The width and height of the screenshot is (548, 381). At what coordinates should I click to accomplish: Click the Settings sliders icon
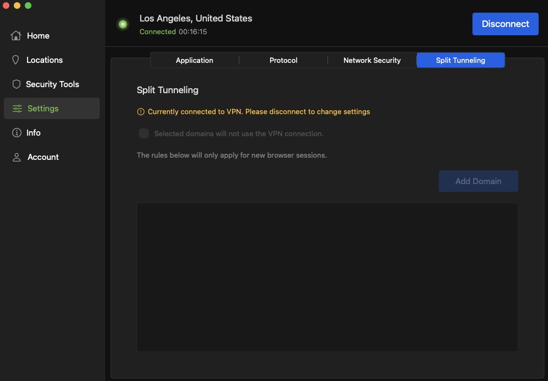point(17,109)
